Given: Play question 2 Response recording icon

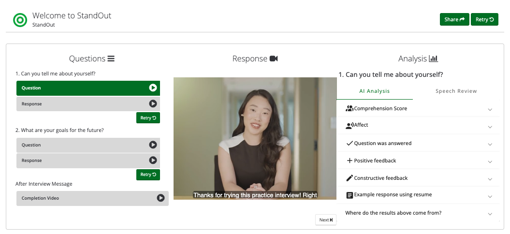Looking at the screenshot, I should coord(153,160).
